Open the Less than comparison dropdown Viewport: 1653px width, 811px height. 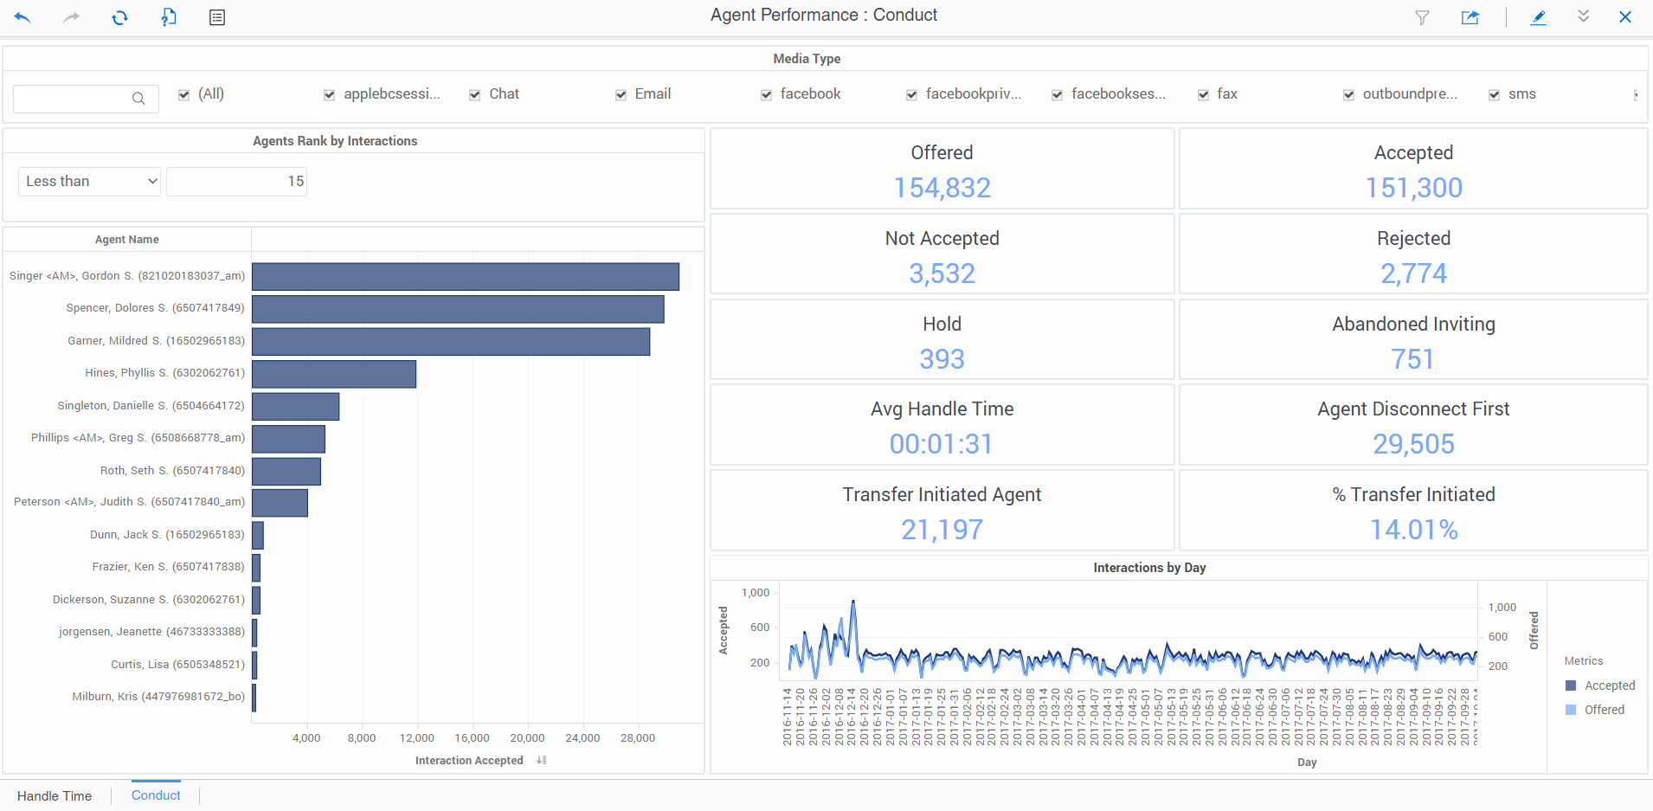(x=88, y=181)
